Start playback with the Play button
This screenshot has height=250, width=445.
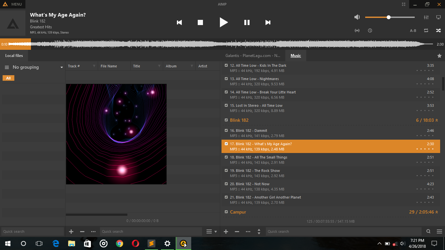click(x=223, y=22)
